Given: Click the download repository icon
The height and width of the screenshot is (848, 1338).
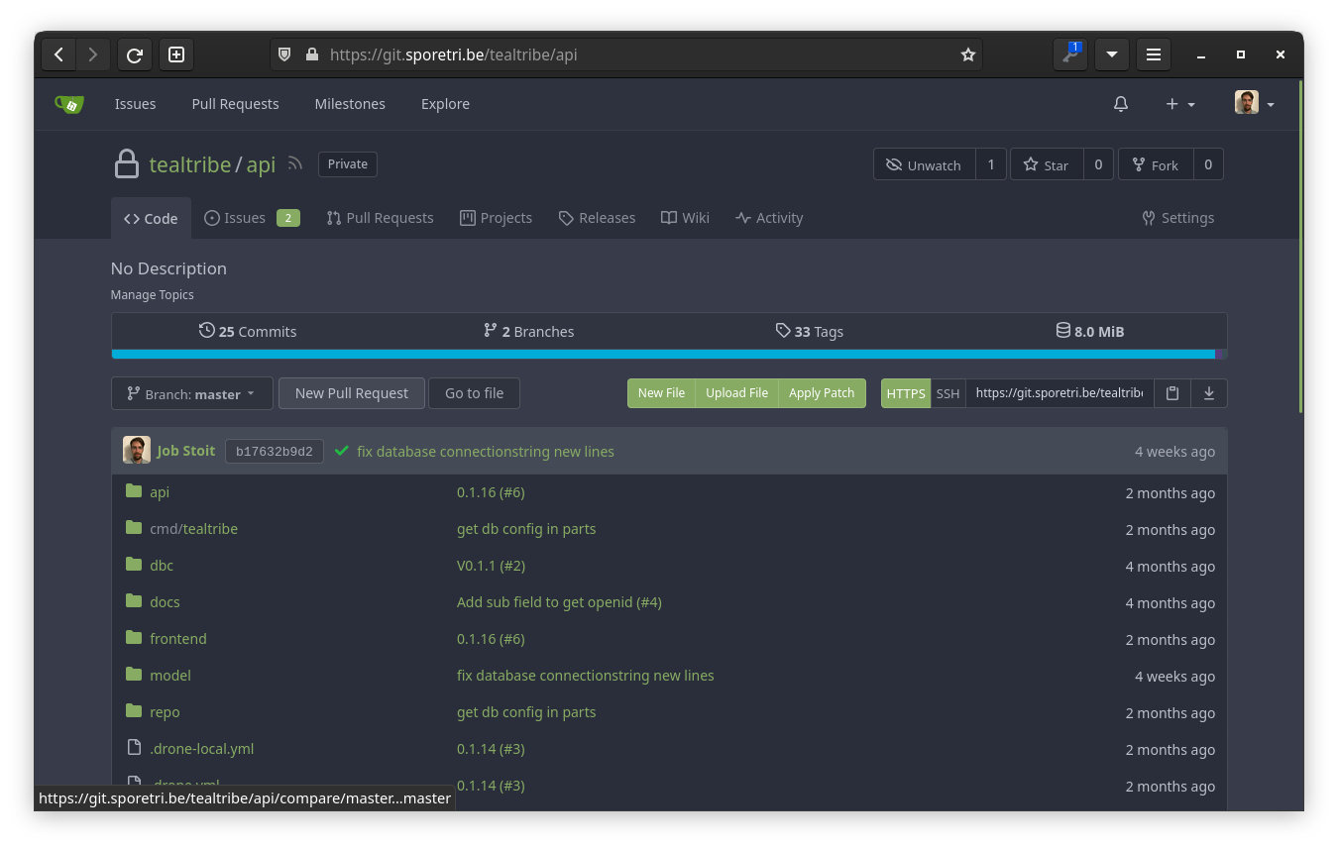Looking at the screenshot, I should click(1208, 393).
